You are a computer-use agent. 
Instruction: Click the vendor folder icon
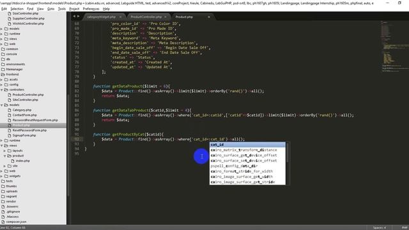(3, 201)
